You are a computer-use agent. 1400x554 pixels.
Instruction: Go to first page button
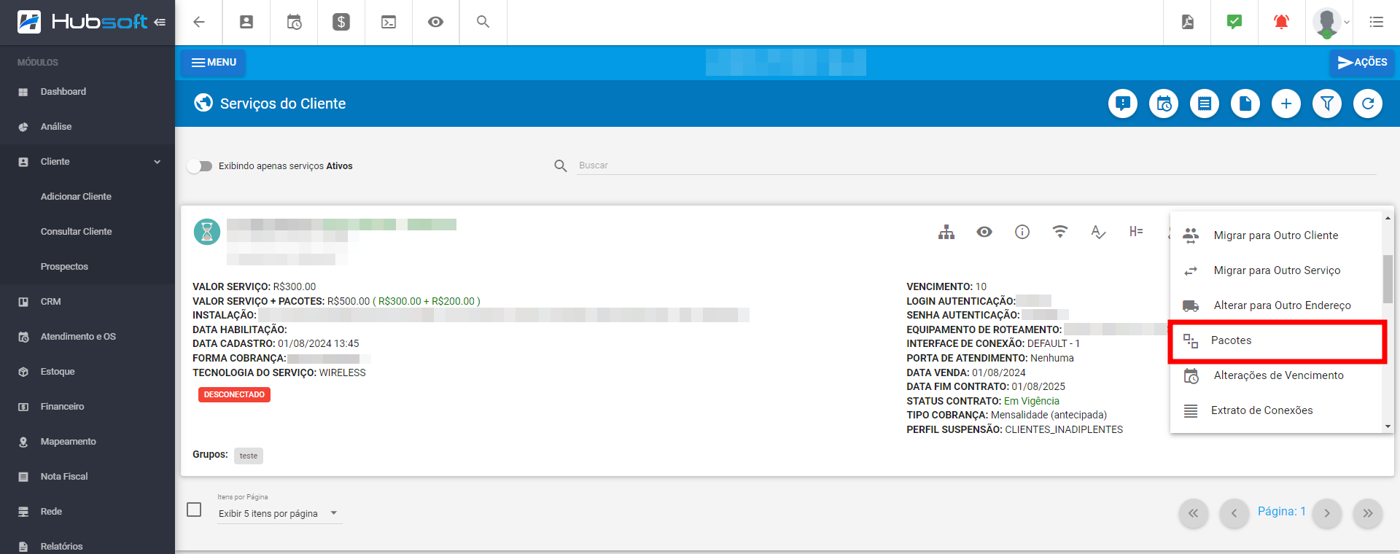pos(1193,513)
